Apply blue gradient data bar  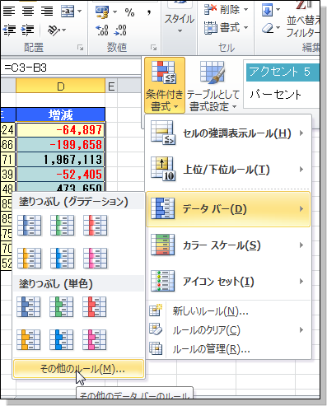point(29,226)
